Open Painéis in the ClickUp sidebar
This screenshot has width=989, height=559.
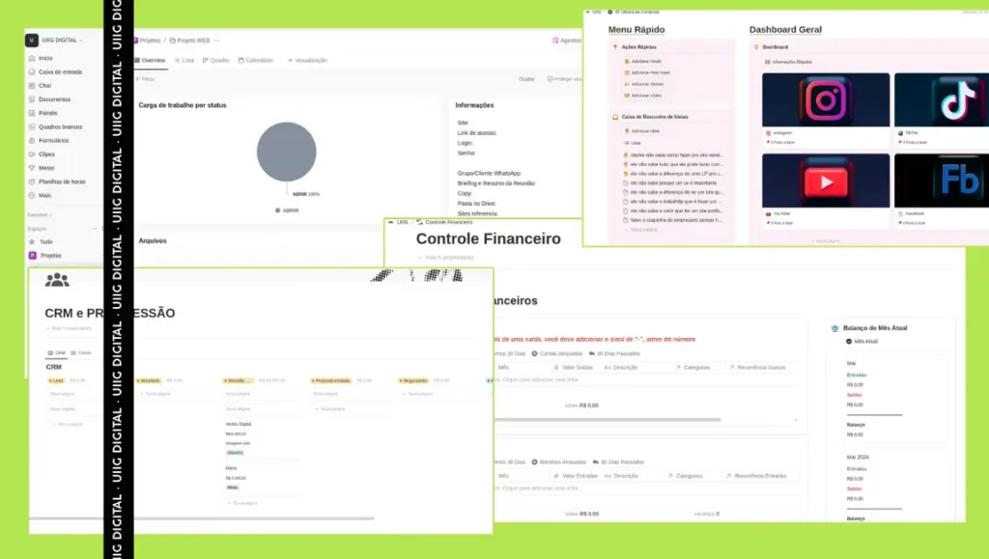tap(42, 113)
